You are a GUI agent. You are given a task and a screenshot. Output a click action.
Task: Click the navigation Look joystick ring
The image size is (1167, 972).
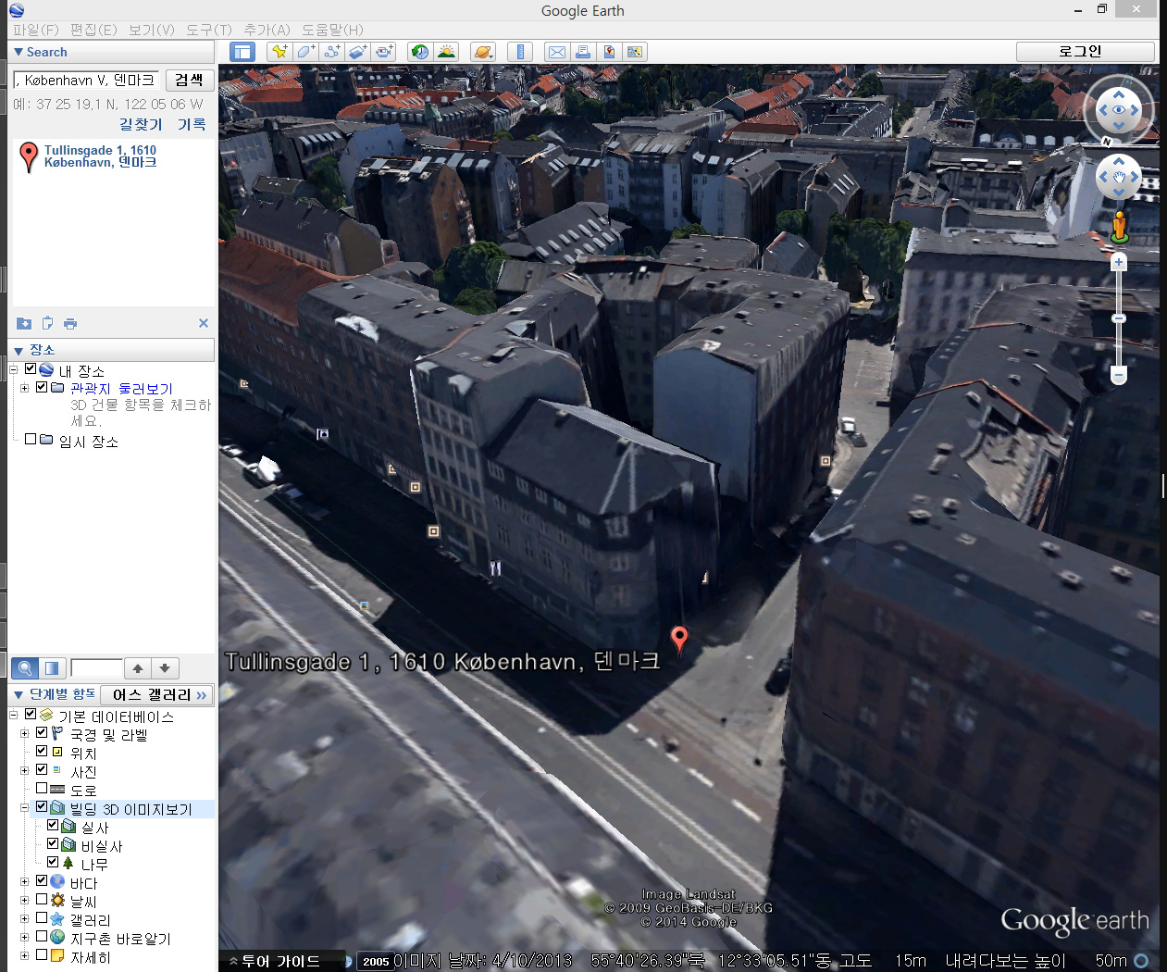[x=1119, y=110]
